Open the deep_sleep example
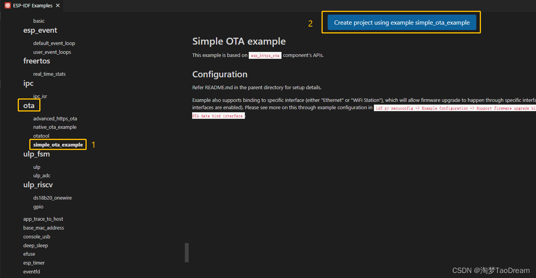Image resolution: width=536 pixels, height=278 pixels. tap(35, 246)
